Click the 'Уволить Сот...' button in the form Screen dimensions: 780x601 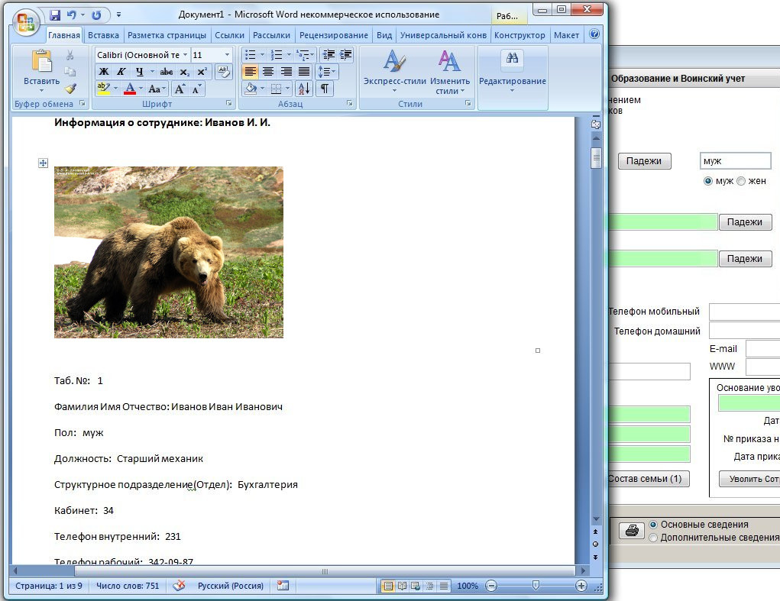(x=749, y=479)
